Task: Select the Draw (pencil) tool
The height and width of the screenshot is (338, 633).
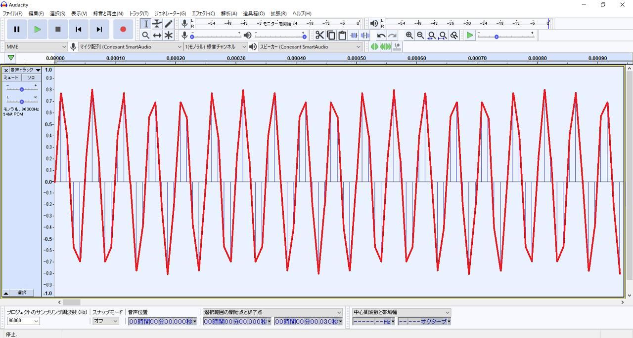Action: point(169,24)
